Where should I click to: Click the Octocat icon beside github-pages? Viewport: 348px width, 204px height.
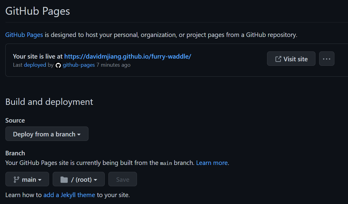point(58,65)
